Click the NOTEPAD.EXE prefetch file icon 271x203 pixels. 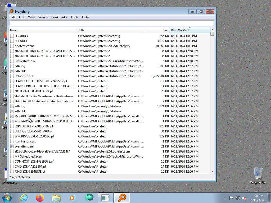pos(12,91)
